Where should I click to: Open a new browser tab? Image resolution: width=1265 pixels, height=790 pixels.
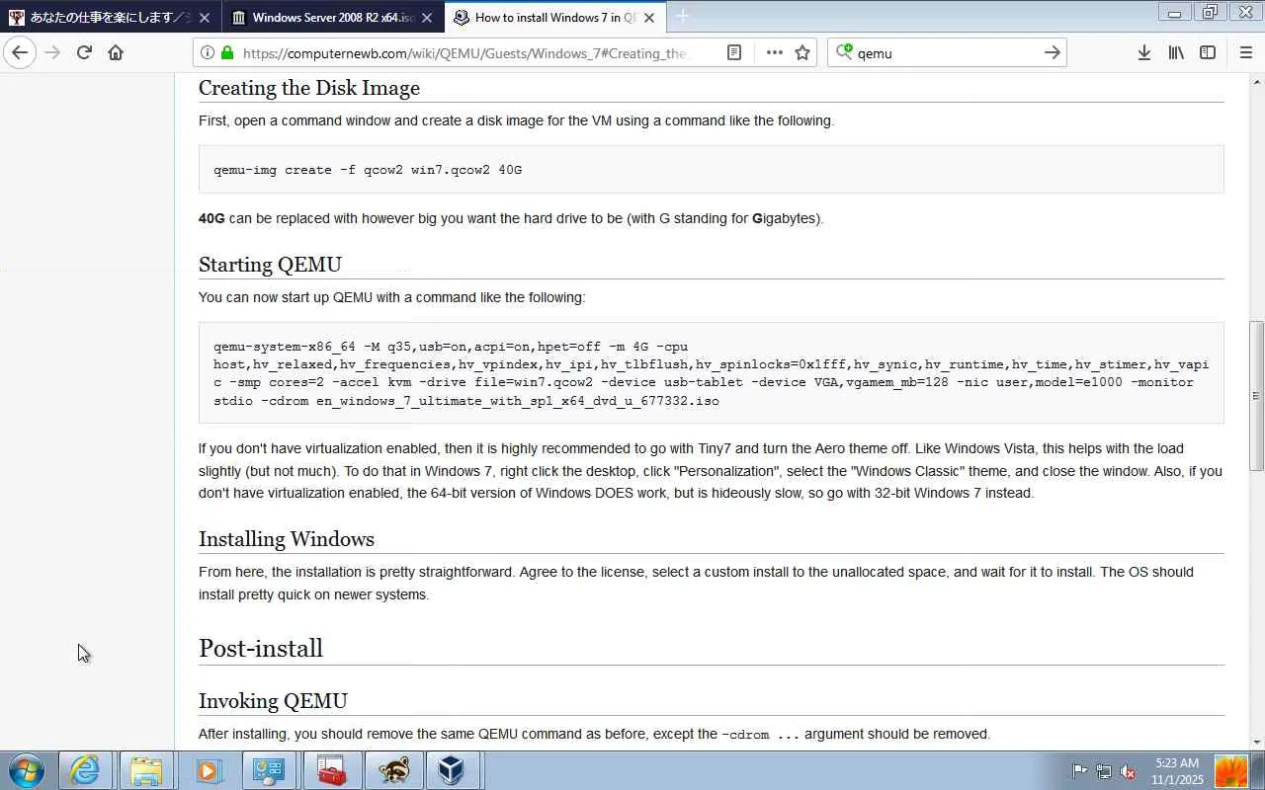[x=682, y=17]
